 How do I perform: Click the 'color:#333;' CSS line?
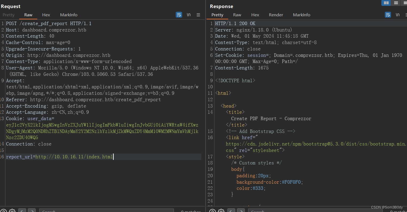(x=251, y=188)
